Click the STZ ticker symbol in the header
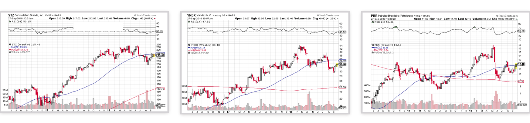Screen dimensions: 530x123 coord(11,15)
